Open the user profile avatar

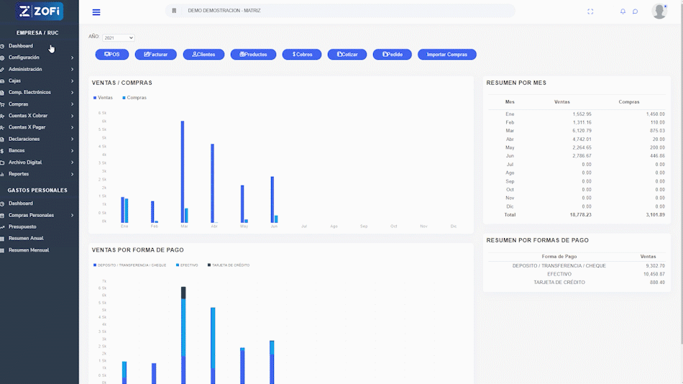tap(659, 11)
